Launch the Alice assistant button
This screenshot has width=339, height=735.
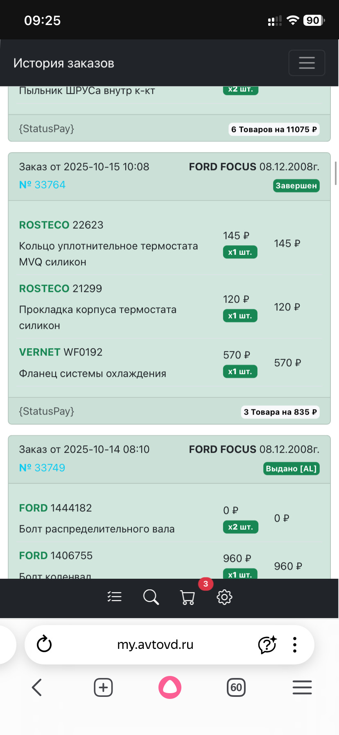pos(170,687)
